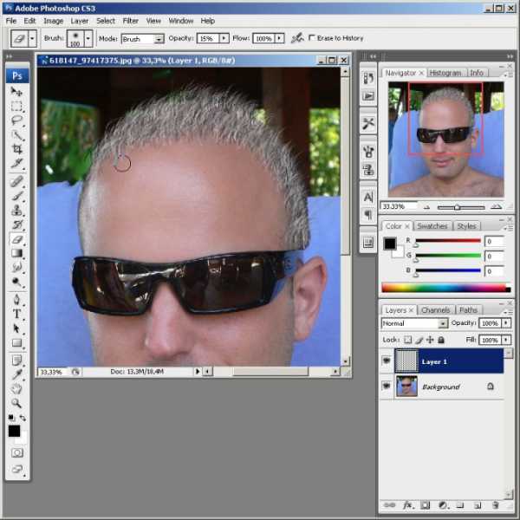Viewport: 520px width, 520px height.
Task: Select the Magic Wand tool
Action: [16, 135]
